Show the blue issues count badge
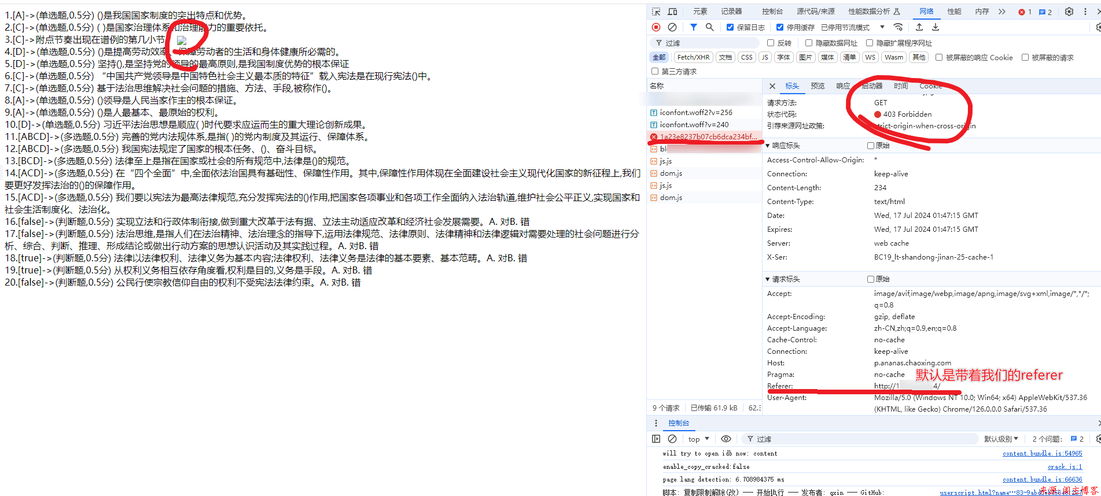This screenshot has height=496, width=1101. 1045,12
